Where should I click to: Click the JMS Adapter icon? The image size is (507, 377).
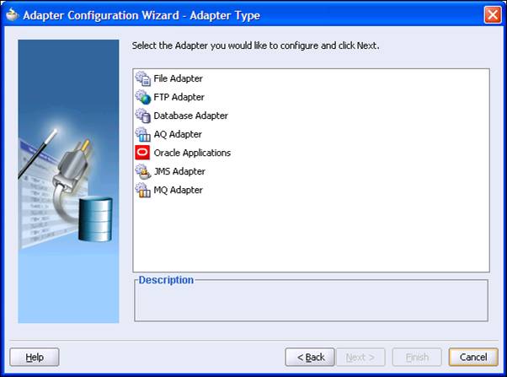pyautogui.click(x=142, y=171)
